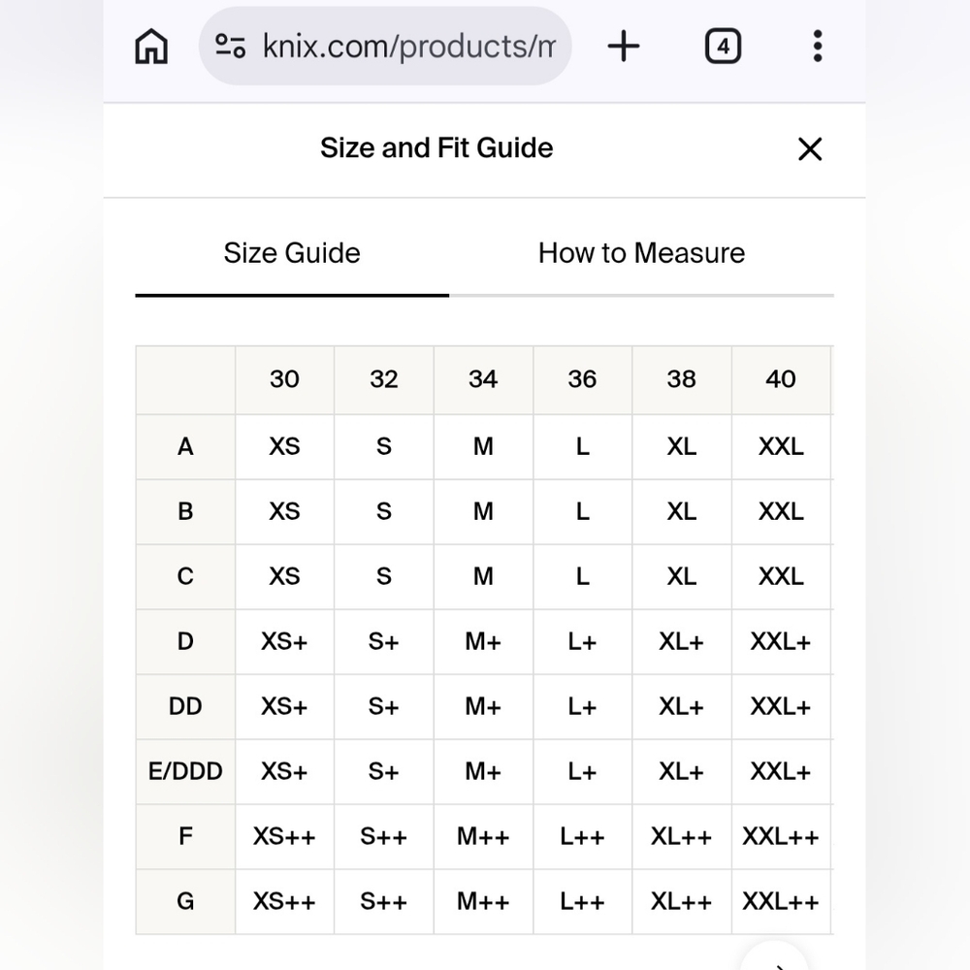
Task: Close the Size and Fit Guide
Action: (x=810, y=149)
